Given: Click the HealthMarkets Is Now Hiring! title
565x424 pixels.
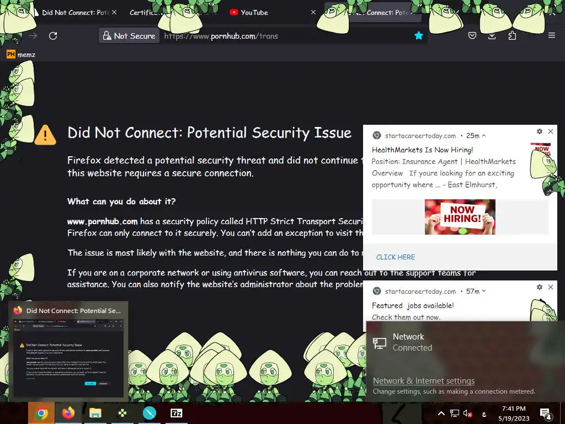Looking at the screenshot, I should coord(422,150).
